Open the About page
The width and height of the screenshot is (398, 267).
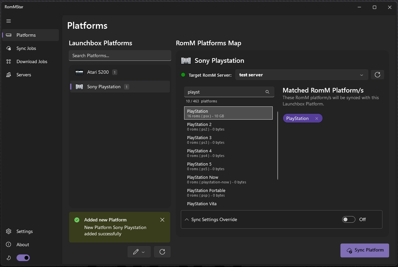point(30,245)
